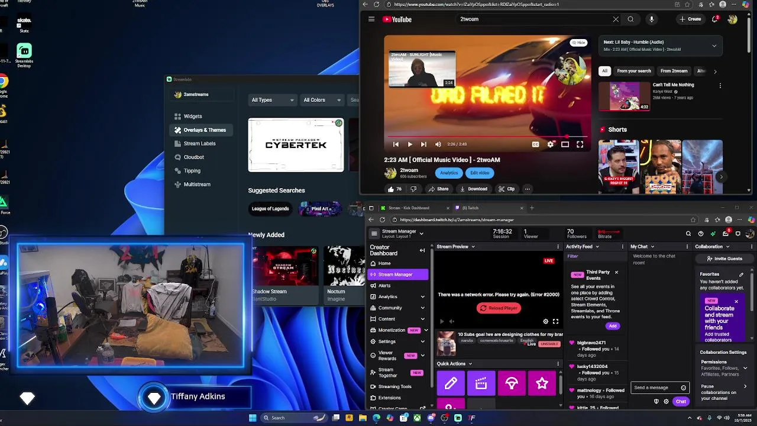Open Stream Labels in Streamlabs sidebar
This screenshot has width=757, height=426.
(x=199, y=144)
